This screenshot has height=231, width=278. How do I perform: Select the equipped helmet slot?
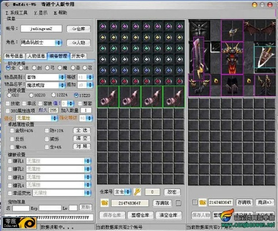(232, 31)
